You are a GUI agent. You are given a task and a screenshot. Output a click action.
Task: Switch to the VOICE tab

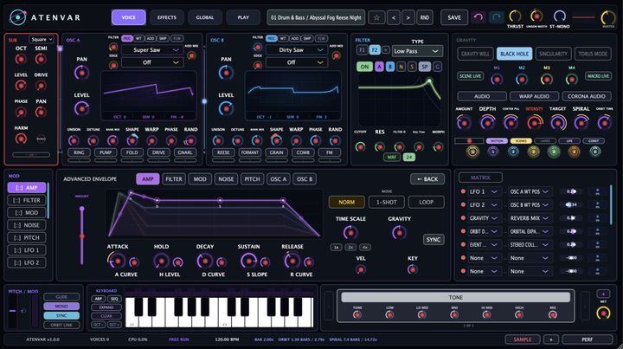(128, 17)
